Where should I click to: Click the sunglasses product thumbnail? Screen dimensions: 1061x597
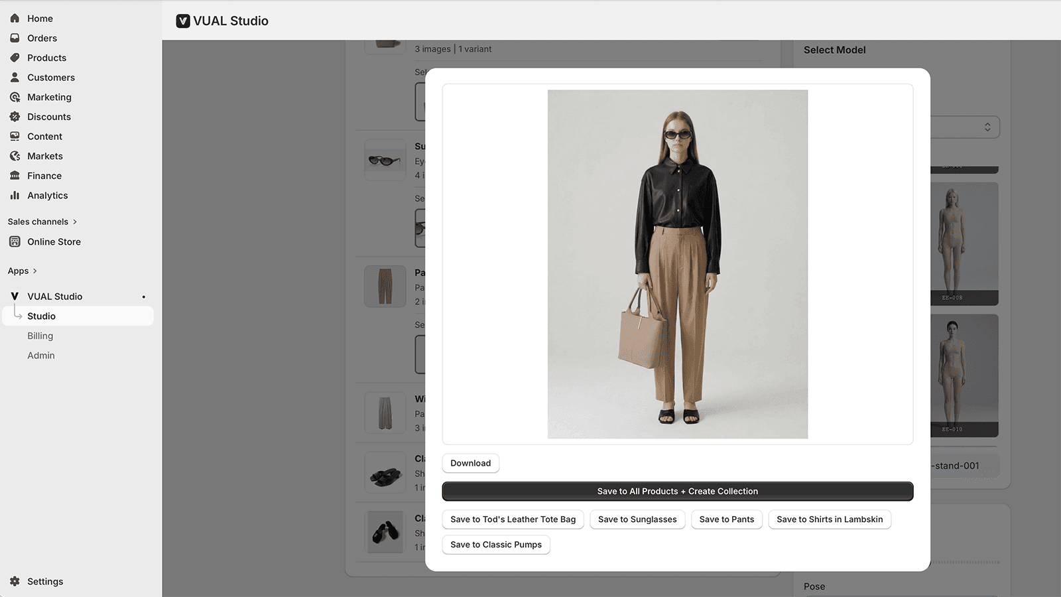point(385,160)
